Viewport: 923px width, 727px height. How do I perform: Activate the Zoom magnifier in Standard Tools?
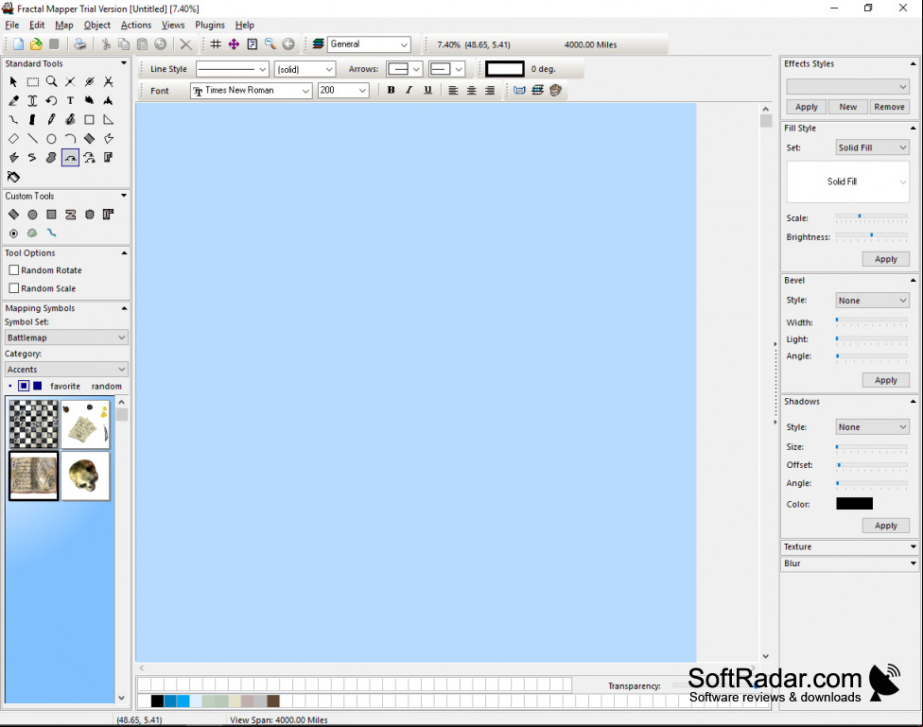coord(51,82)
